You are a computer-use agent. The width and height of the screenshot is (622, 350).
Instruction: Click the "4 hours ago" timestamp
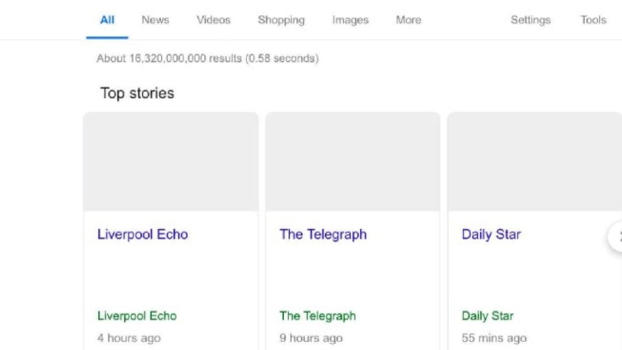tap(129, 338)
